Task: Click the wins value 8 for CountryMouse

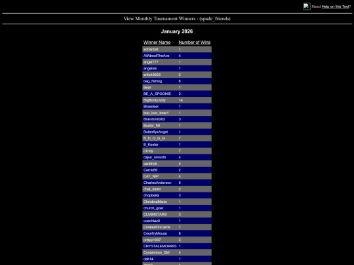Action: point(180,234)
